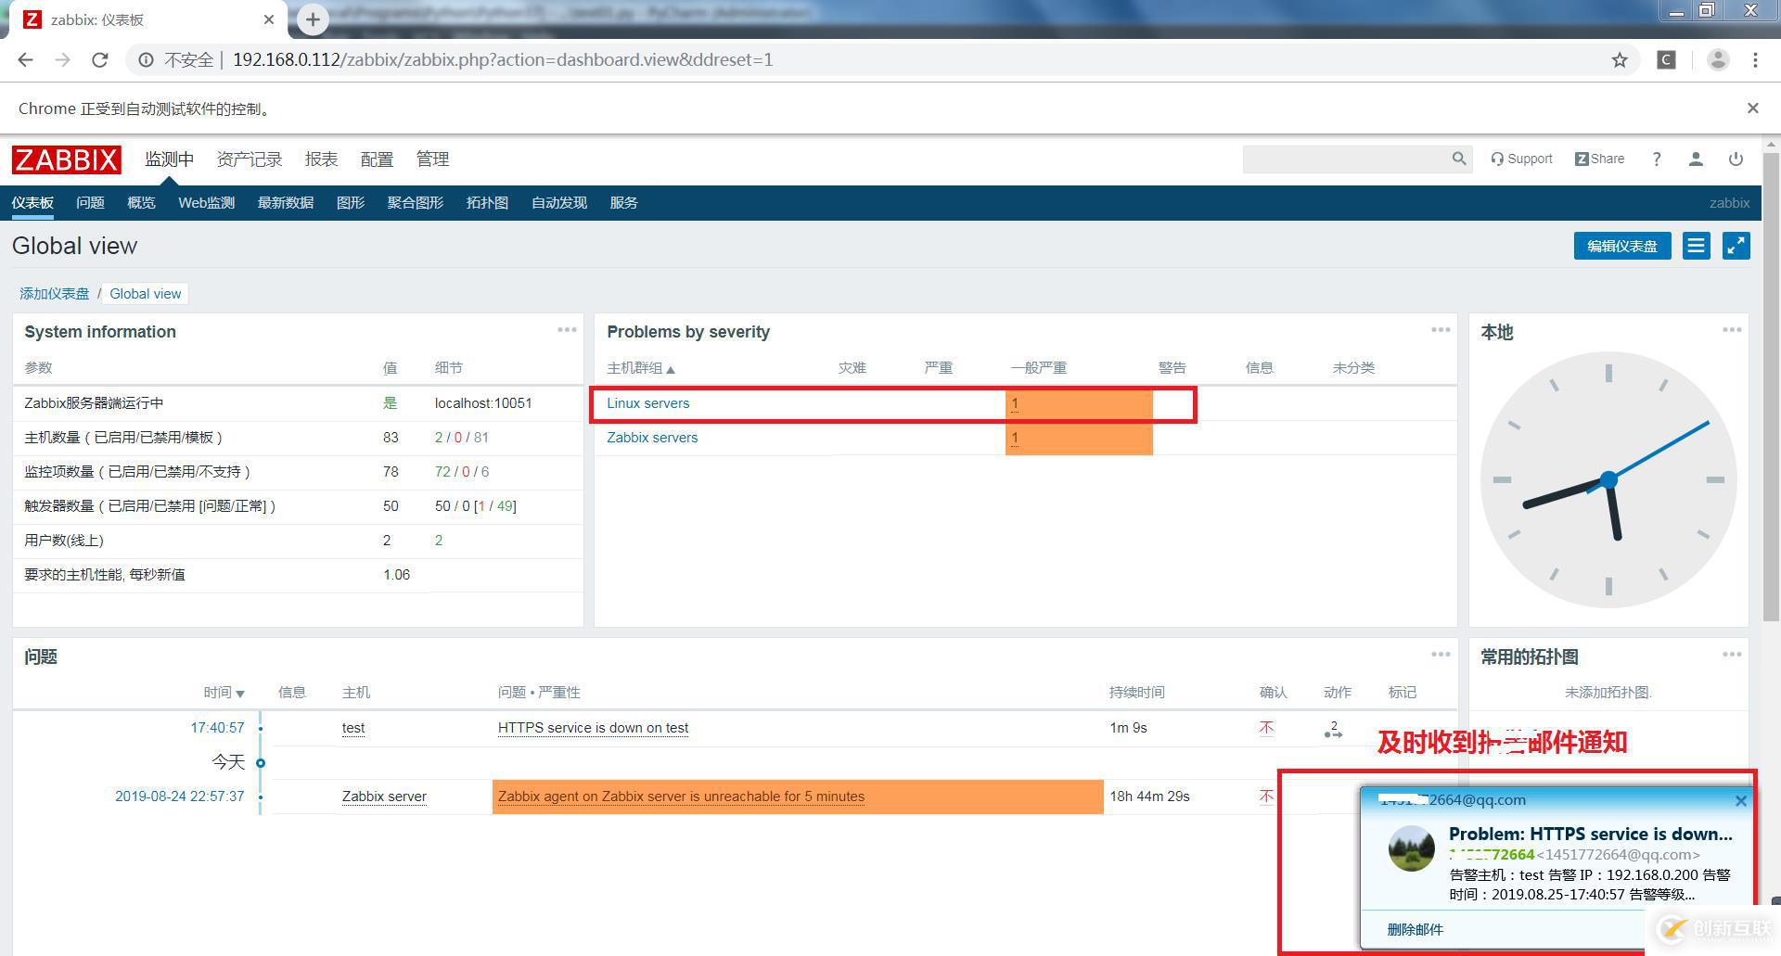The image size is (1781, 956).
Task: Bookmark this page with the star icon
Action: point(1620,60)
